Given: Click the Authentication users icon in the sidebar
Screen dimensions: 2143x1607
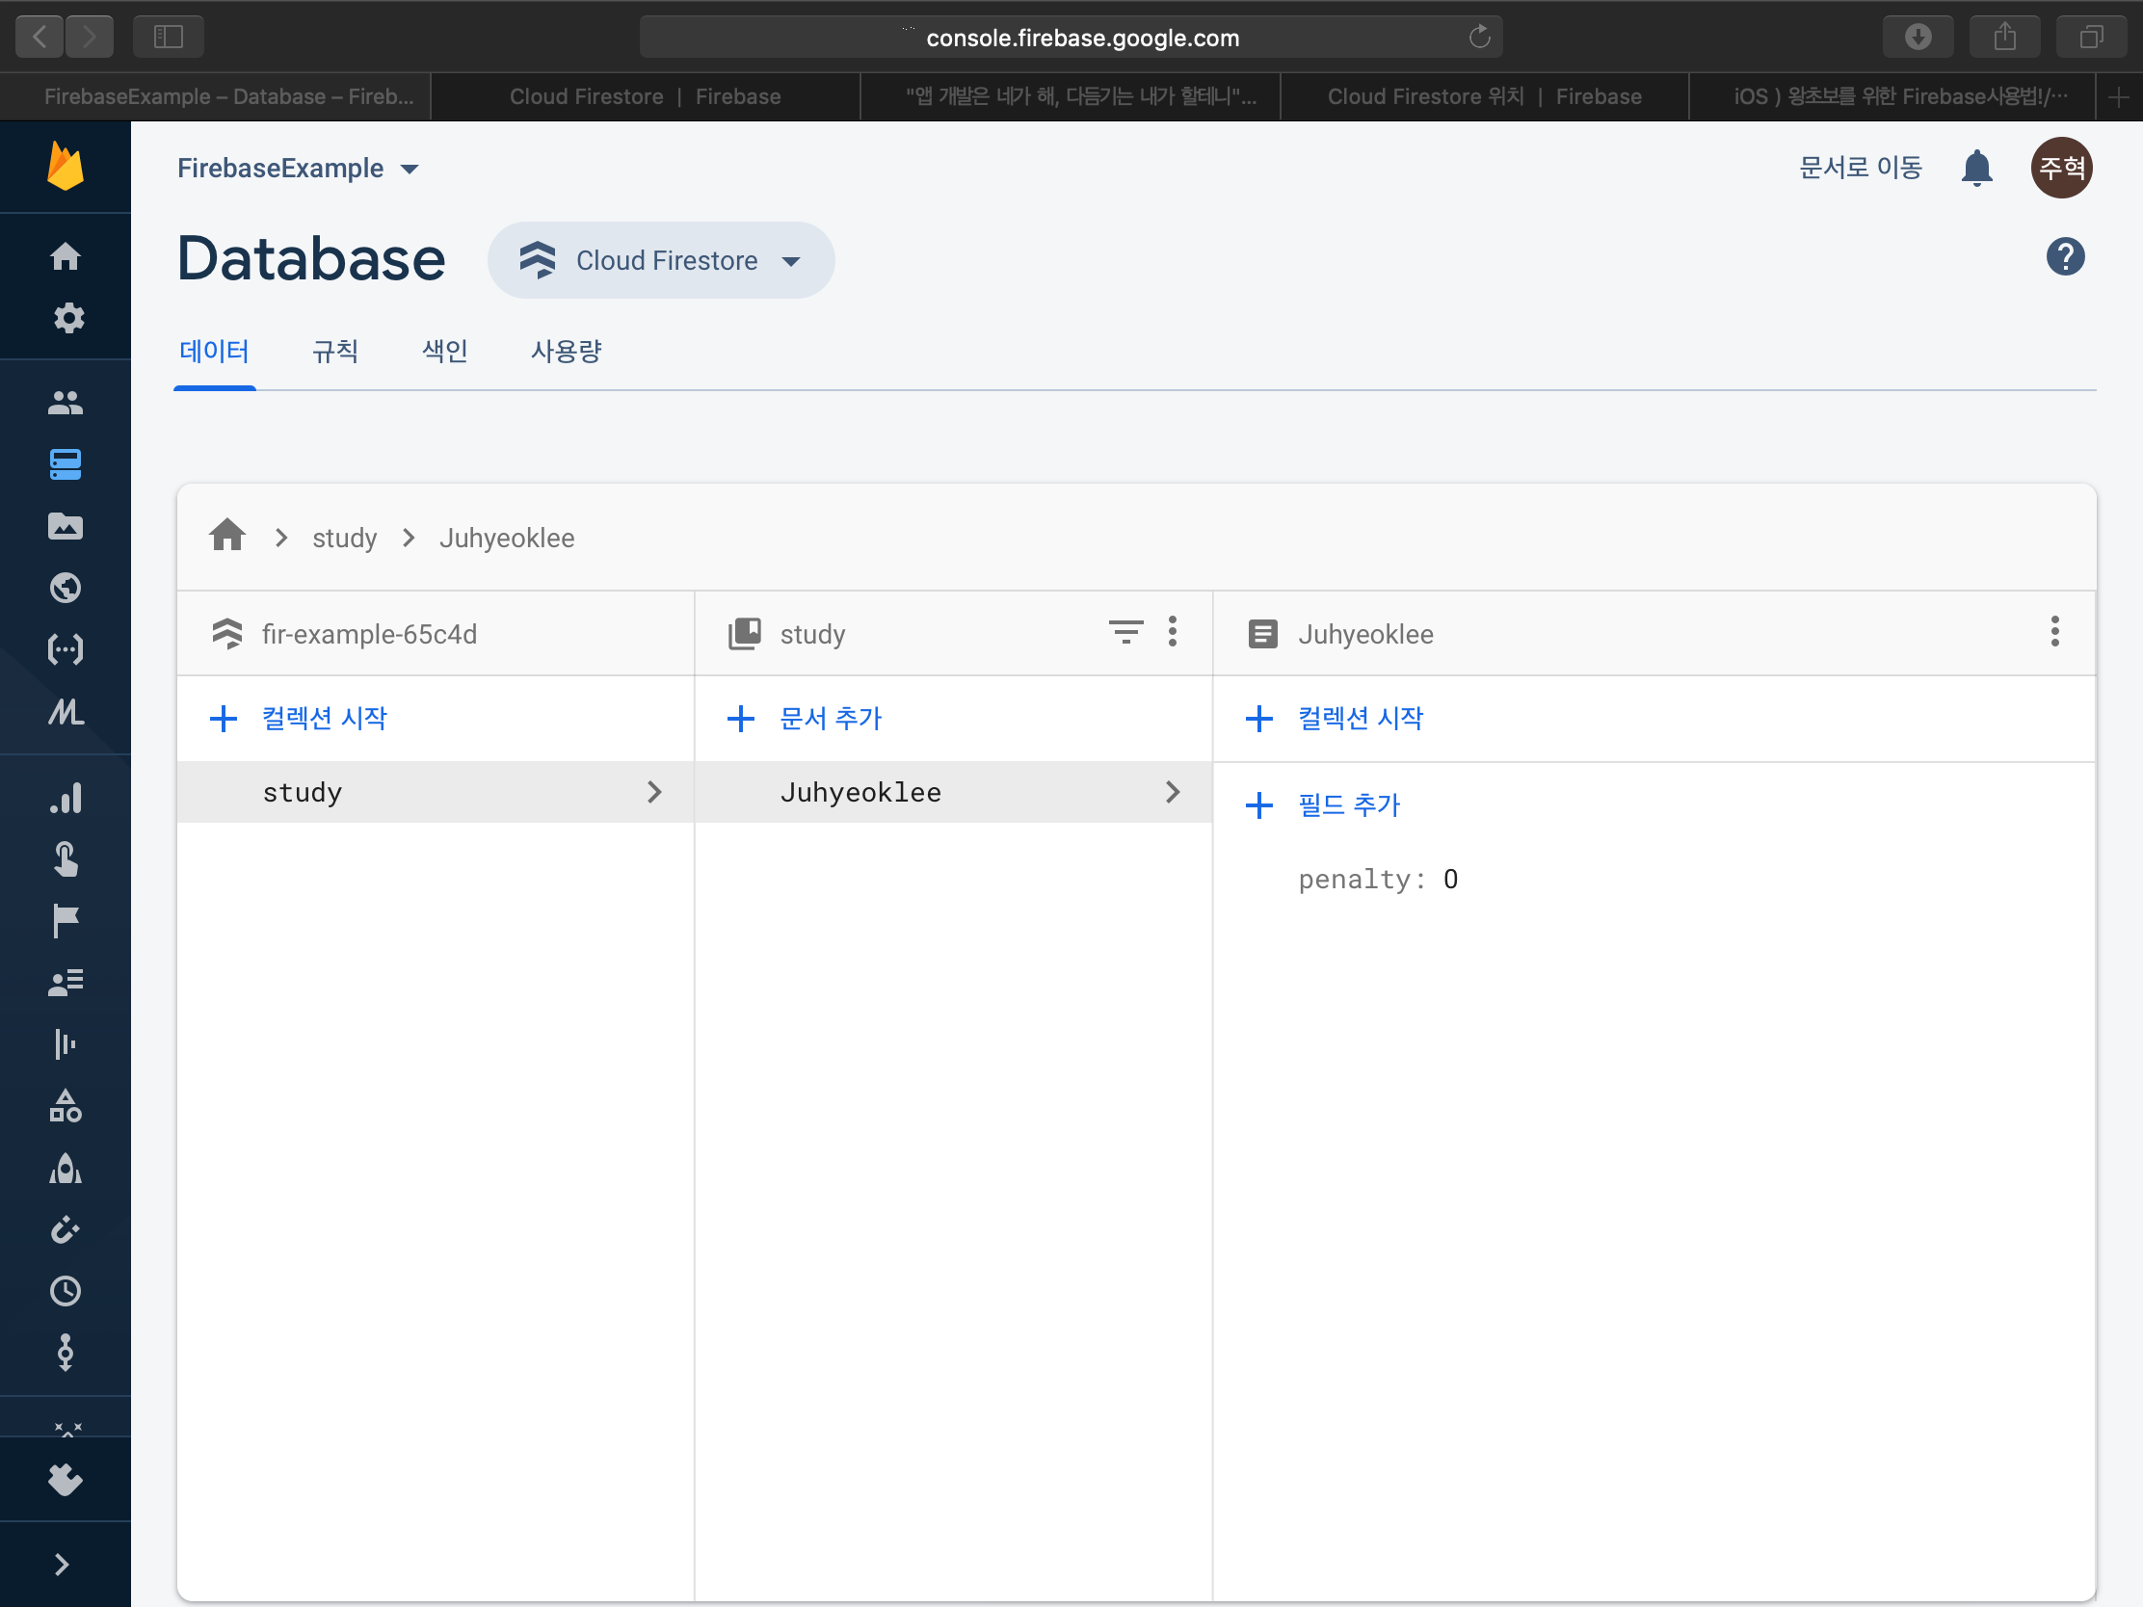Looking at the screenshot, I should (x=65, y=403).
